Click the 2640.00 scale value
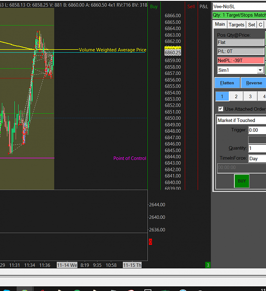This screenshot has width=266, height=291. point(157,217)
